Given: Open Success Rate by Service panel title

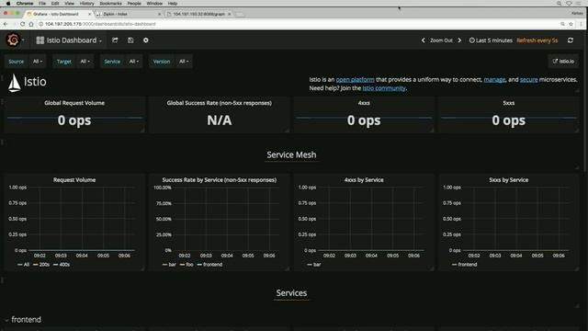Looking at the screenshot, I should click(x=219, y=180).
